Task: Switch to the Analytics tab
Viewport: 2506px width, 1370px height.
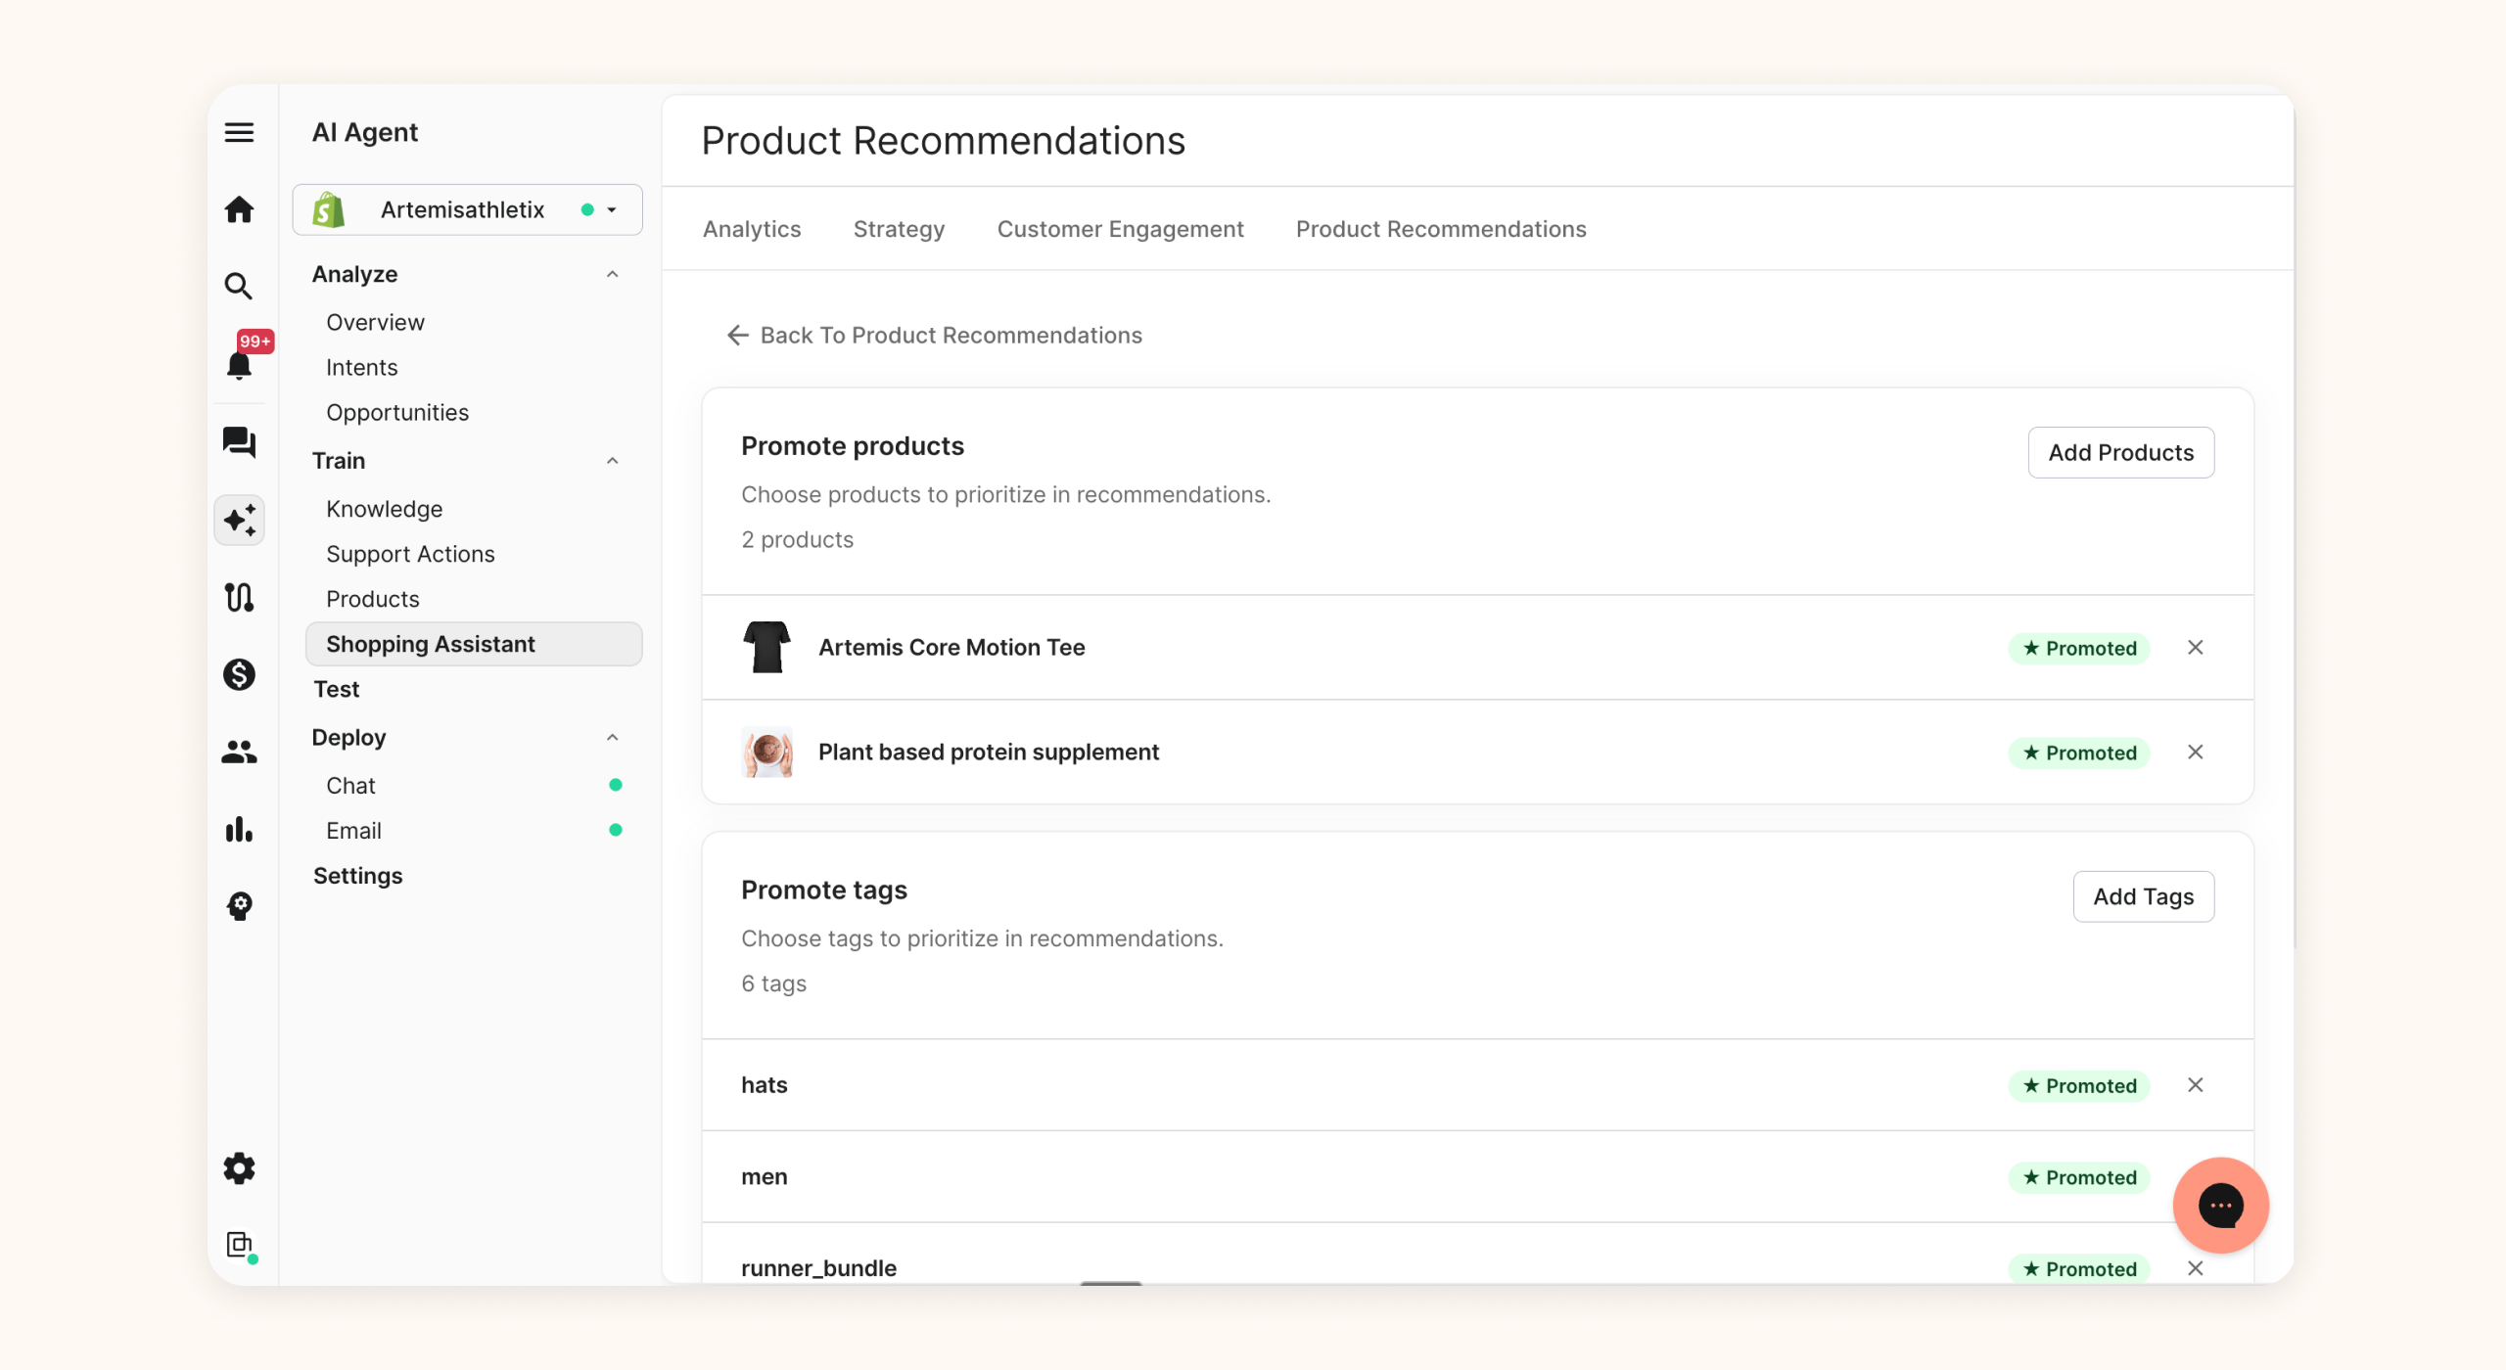Action: tap(752, 229)
